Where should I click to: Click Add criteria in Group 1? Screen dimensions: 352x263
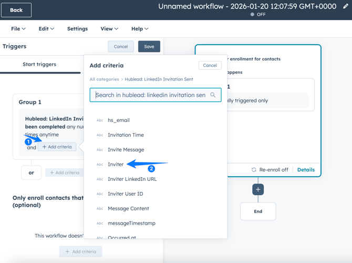[57, 147]
